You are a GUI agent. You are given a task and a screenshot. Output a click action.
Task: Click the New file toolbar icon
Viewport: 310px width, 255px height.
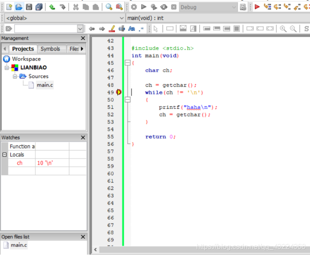pos(9,7)
